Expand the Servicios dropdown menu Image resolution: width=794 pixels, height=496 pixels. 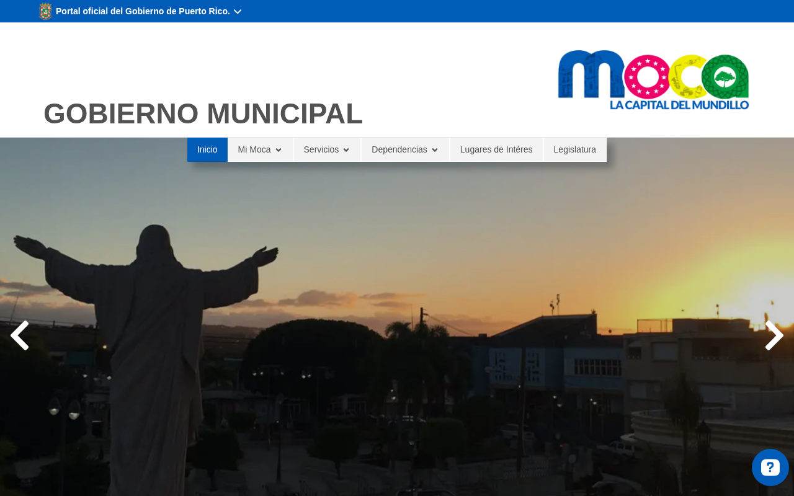click(x=327, y=149)
